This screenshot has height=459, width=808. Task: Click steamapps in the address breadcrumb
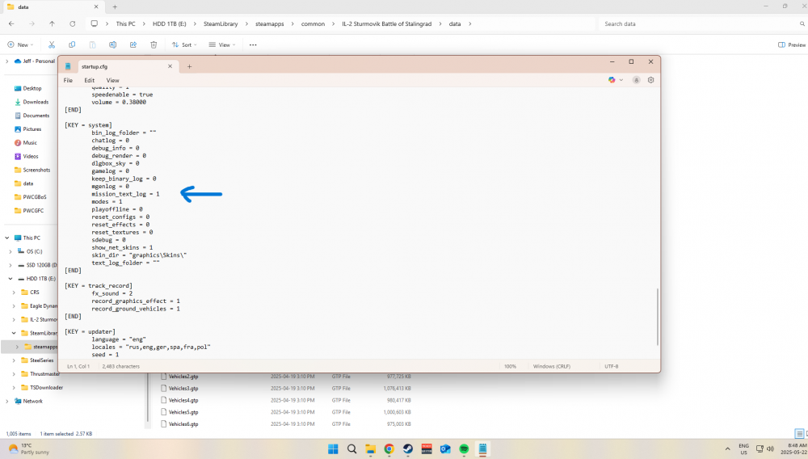coord(270,23)
